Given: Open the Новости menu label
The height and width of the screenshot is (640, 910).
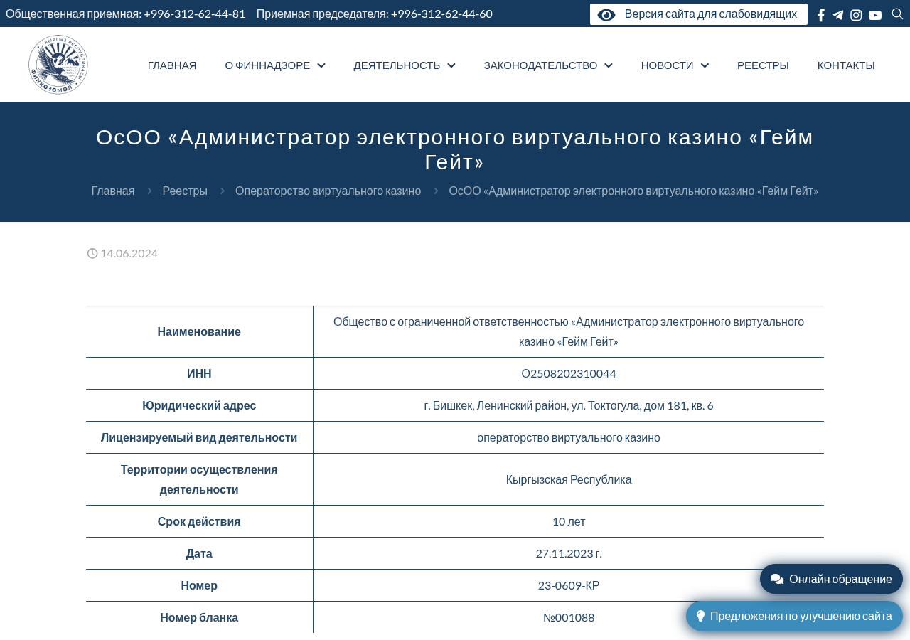Looking at the screenshot, I should click(x=667, y=65).
